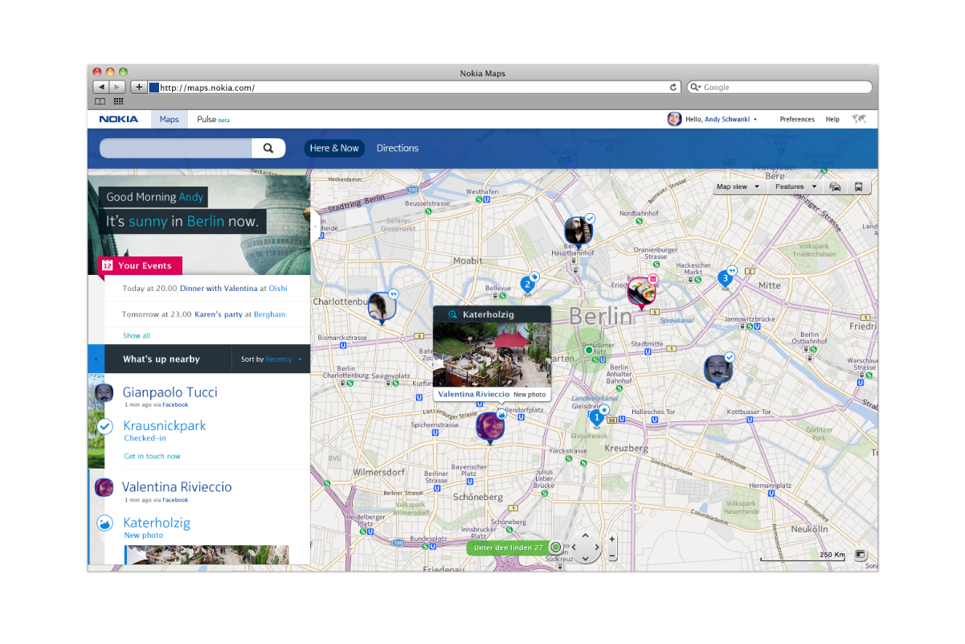Pan the map up with arrow
The width and height of the screenshot is (965, 644).
pyautogui.click(x=585, y=535)
